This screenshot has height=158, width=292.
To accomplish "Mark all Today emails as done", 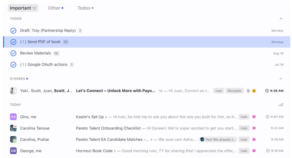I will coord(281,105).
